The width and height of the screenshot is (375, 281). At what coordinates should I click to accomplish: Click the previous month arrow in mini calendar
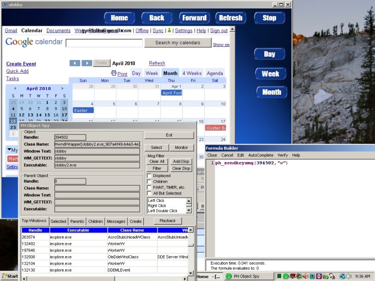(15, 89)
